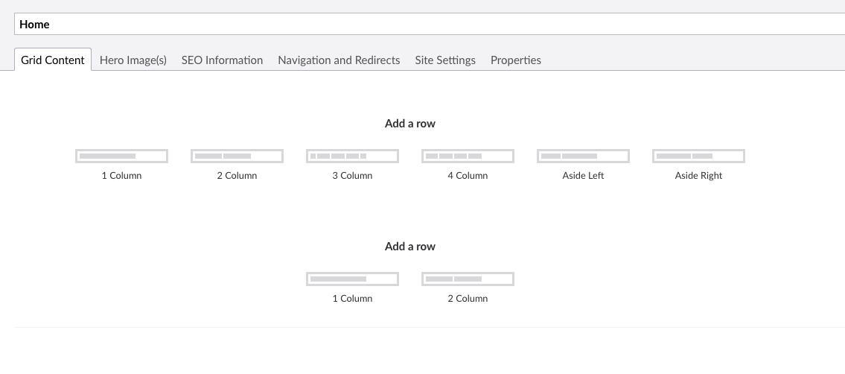Go to the SEO Information tab
This screenshot has height=374, width=845.
pyautogui.click(x=222, y=60)
